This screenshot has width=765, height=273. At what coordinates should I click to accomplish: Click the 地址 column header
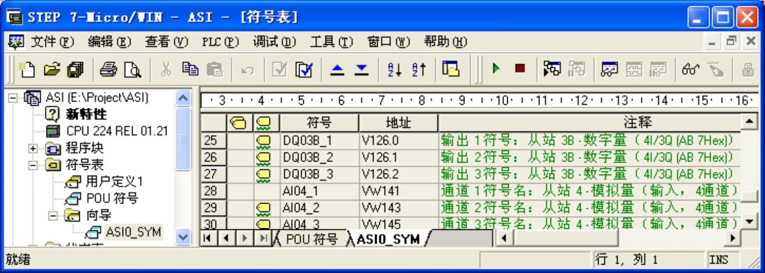[398, 123]
